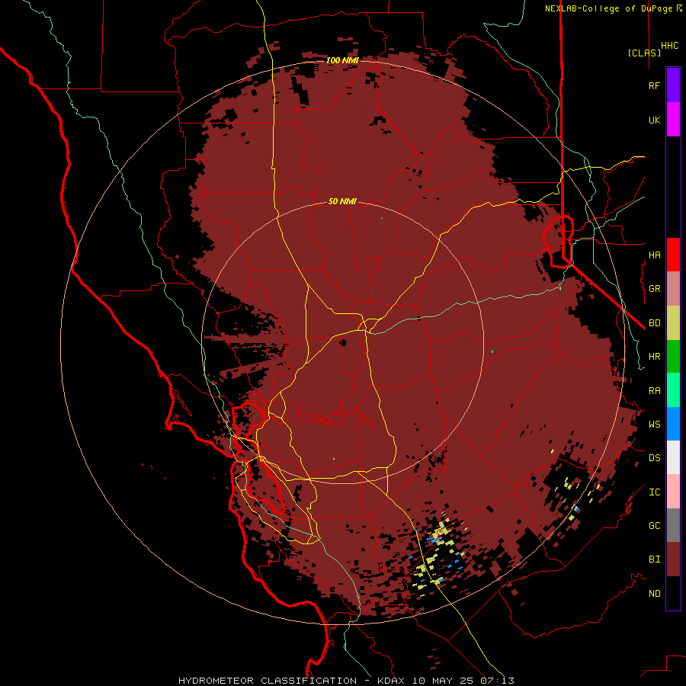Click the "RA" legend label

(654, 391)
